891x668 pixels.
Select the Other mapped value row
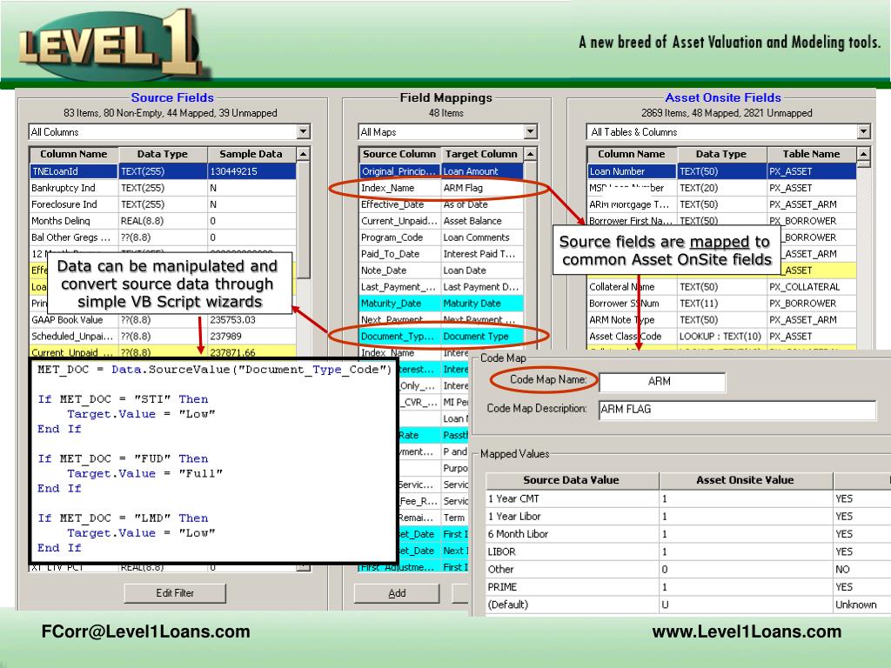pos(687,569)
